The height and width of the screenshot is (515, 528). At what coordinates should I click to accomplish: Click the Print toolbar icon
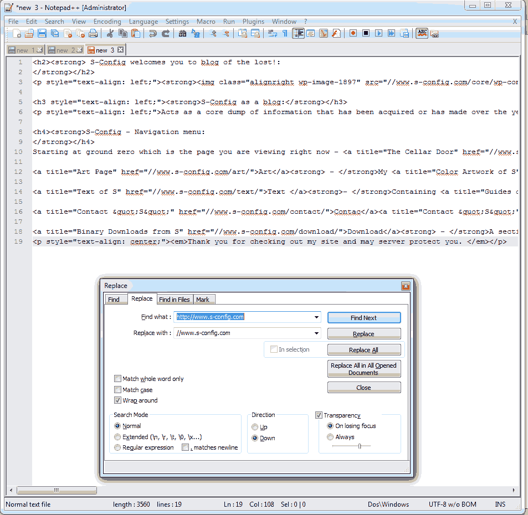pos(93,33)
